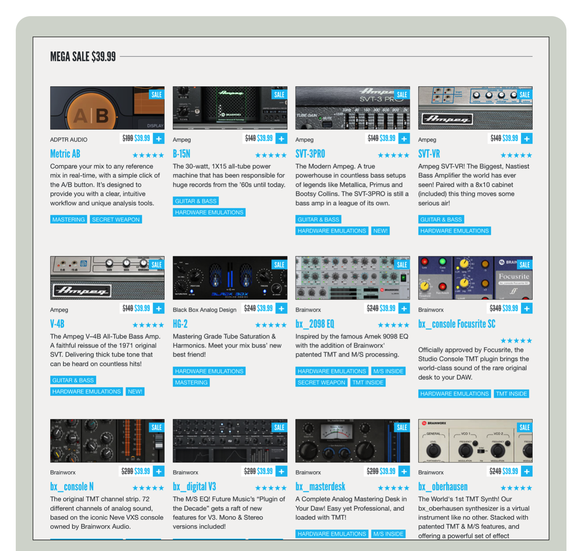
Task: Open the bx_console Focusrite SC image
Action: point(475,278)
